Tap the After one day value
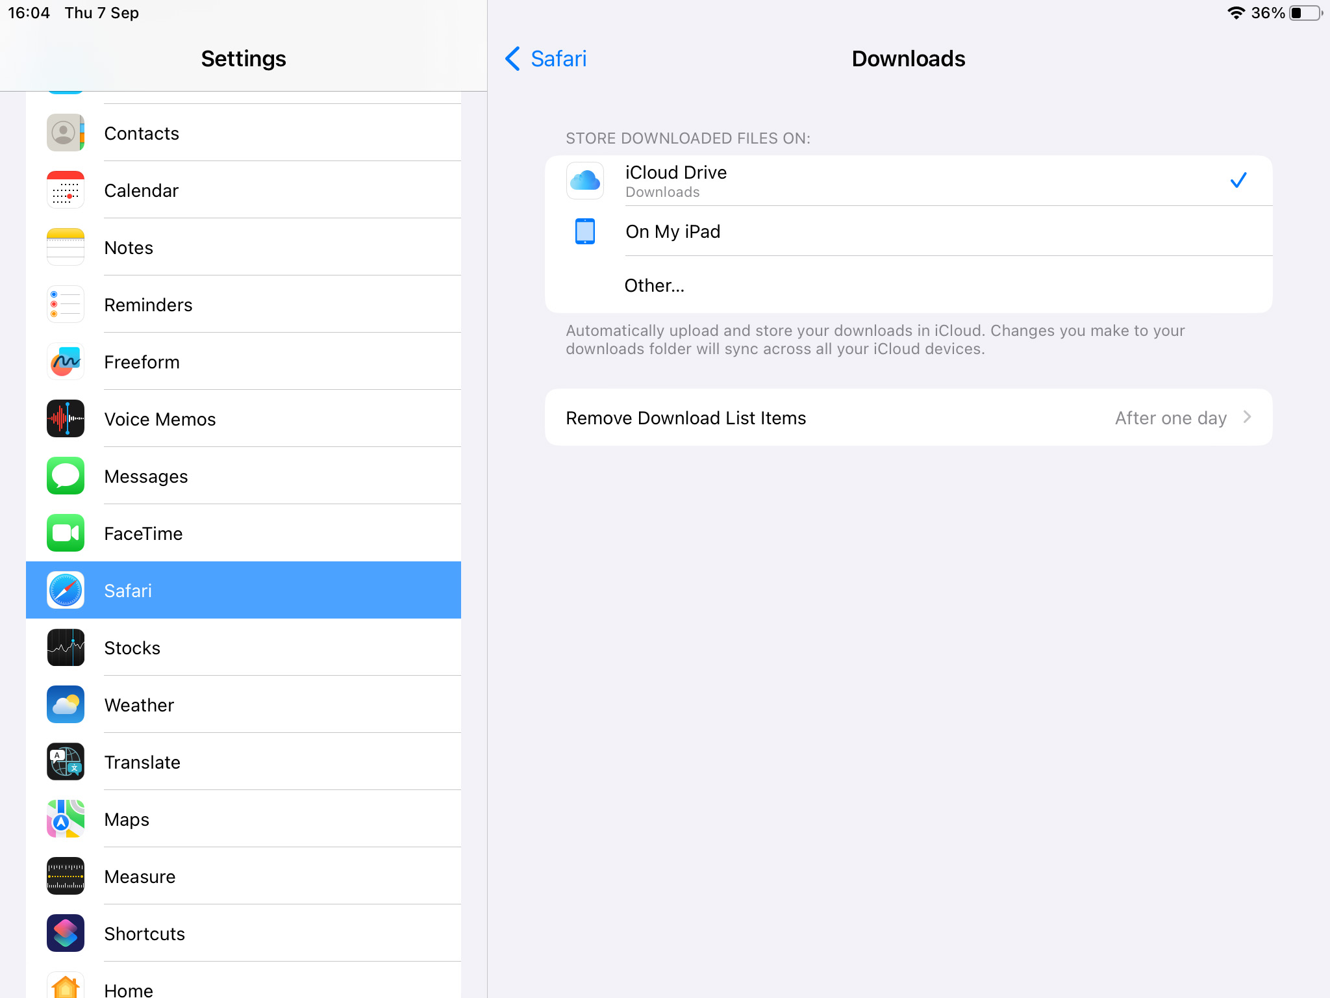This screenshot has width=1330, height=998. point(1170,418)
